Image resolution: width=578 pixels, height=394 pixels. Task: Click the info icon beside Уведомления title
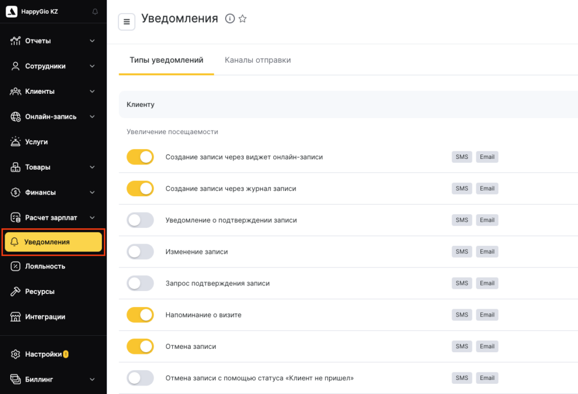point(230,19)
